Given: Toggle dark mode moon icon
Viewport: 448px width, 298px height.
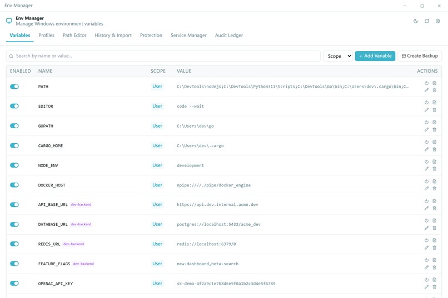Looking at the screenshot, I should tap(416, 21).
